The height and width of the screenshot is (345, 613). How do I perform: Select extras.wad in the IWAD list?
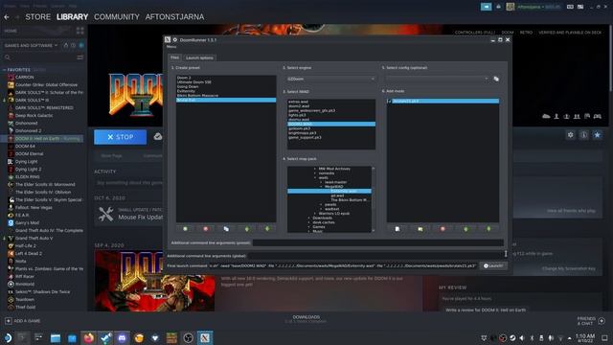[331, 102]
